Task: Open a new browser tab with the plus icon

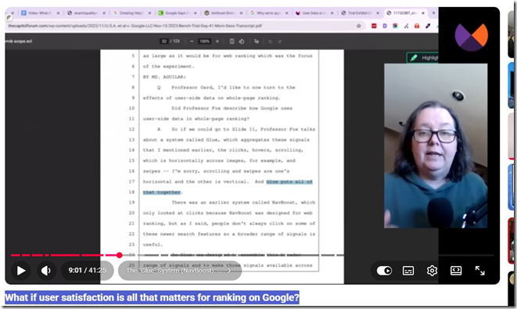Action: click(x=433, y=13)
